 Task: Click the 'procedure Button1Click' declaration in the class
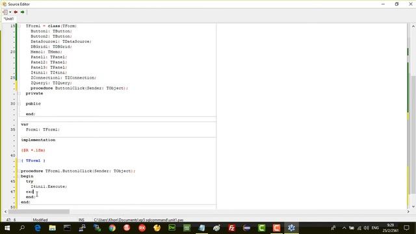[x=79, y=88]
